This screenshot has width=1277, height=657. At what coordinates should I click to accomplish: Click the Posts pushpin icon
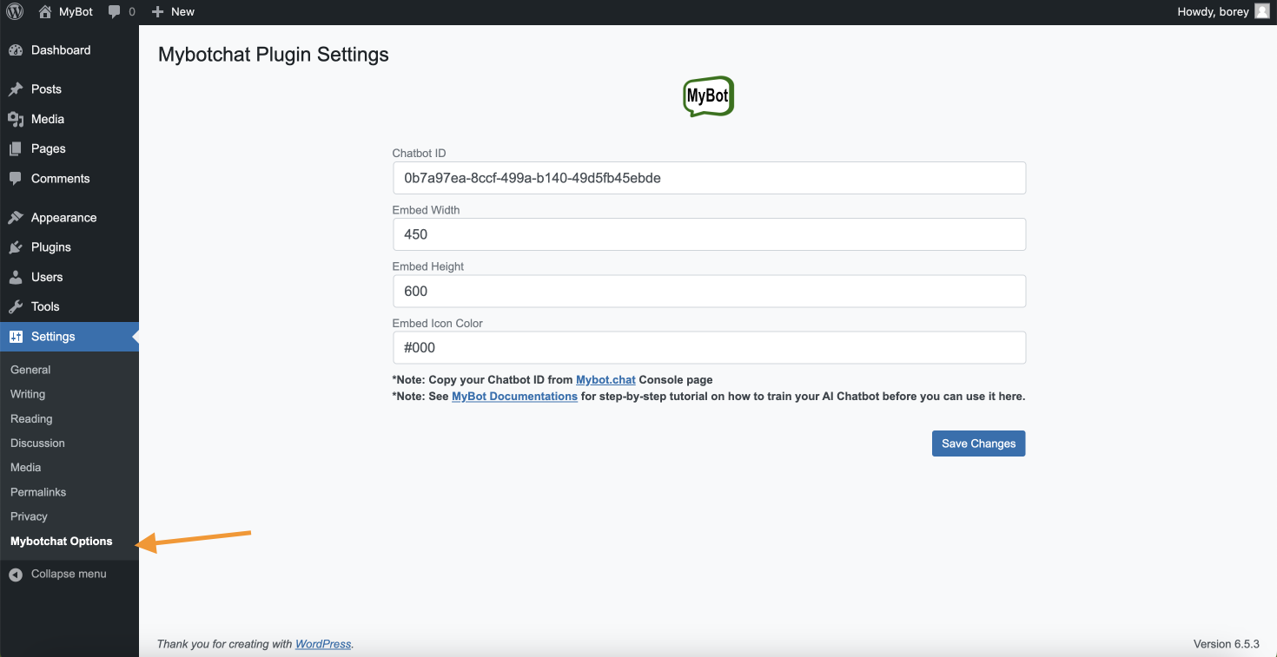click(x=16, y=89)
